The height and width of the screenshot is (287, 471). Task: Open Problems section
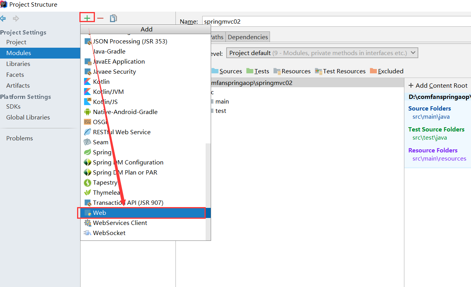pyautogui.click(x=19, y=138)
